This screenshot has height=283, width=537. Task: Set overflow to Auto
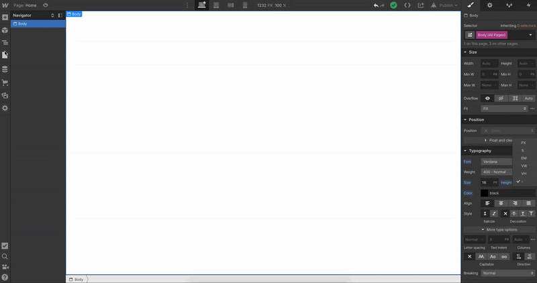pos(528,98)
